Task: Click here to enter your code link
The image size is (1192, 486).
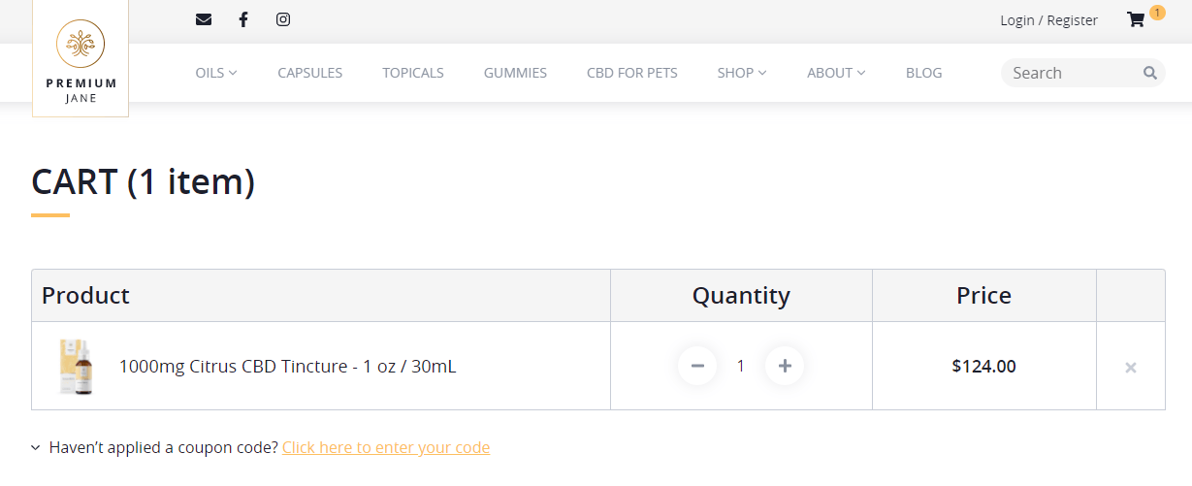Action: [386, 447]
